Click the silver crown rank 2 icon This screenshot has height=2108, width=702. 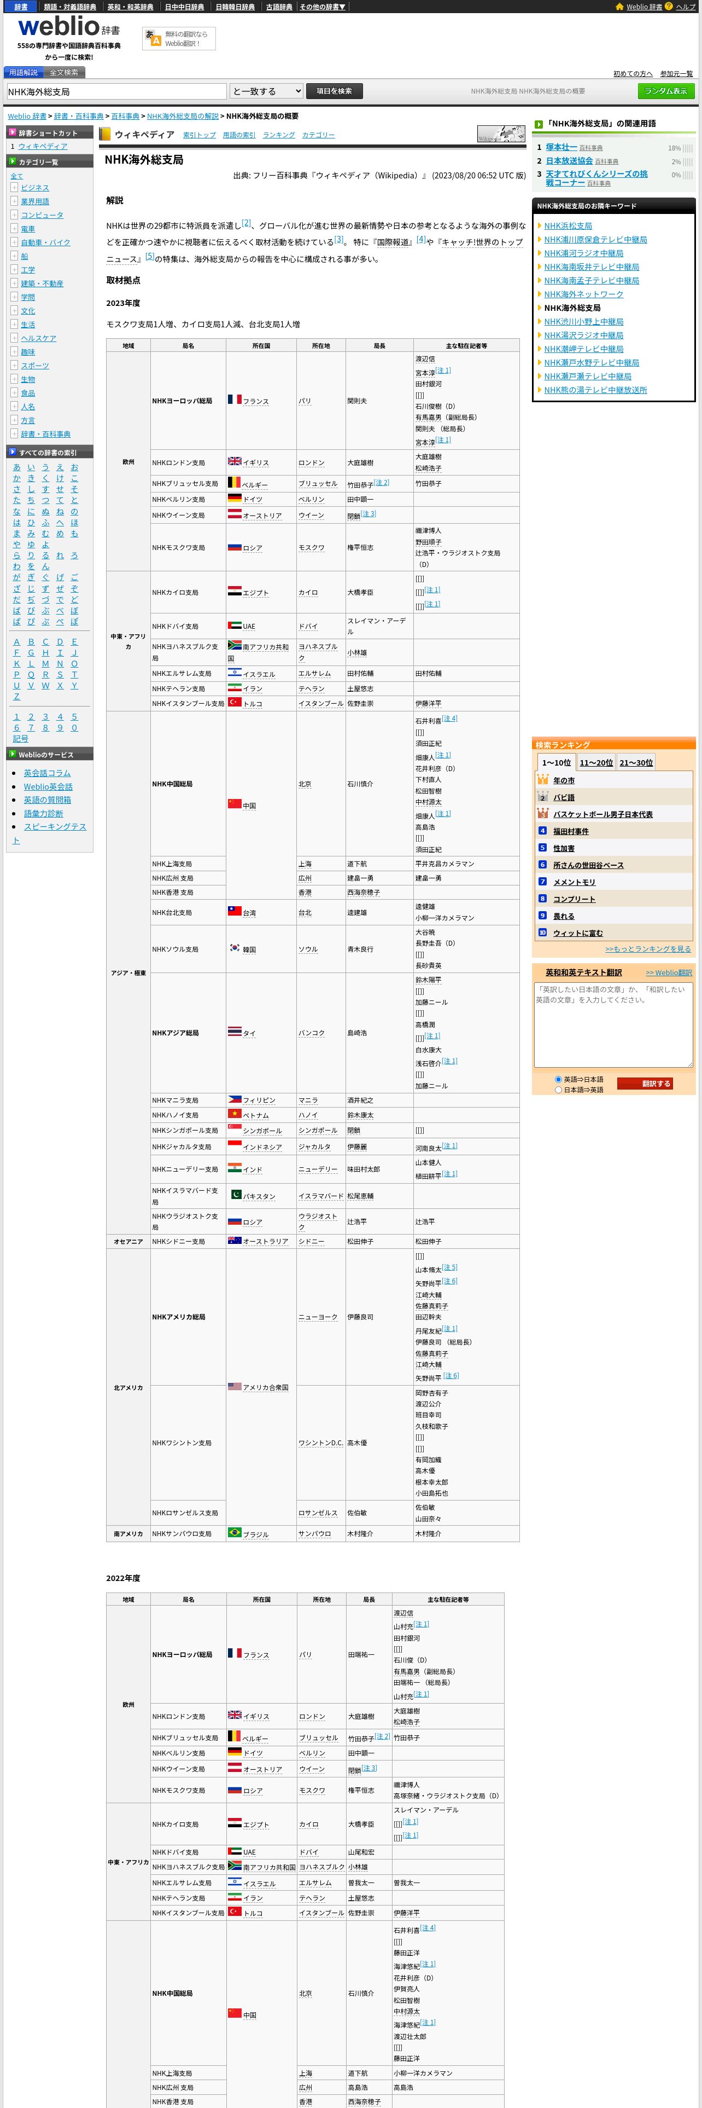pyautogui.click(x=543, y=796)
